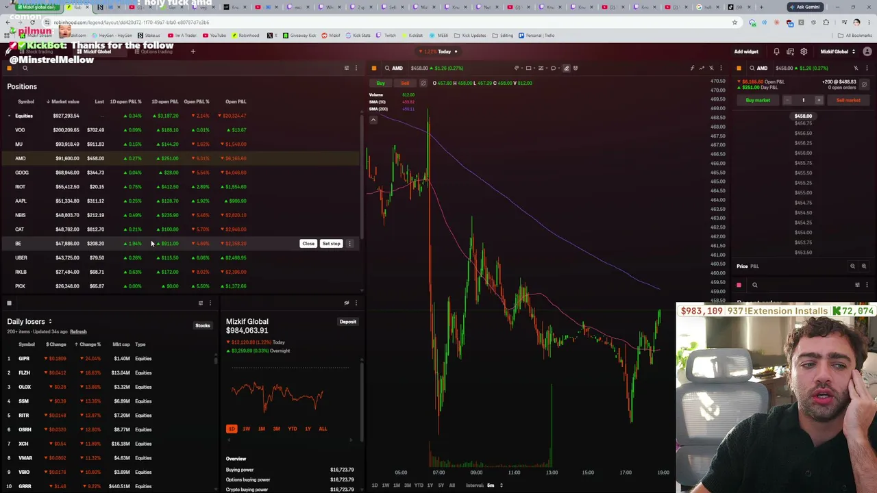Select the AMD row in Positions
Screen dimensions: 877x493
pyautogui.click(x=180, y=158)
